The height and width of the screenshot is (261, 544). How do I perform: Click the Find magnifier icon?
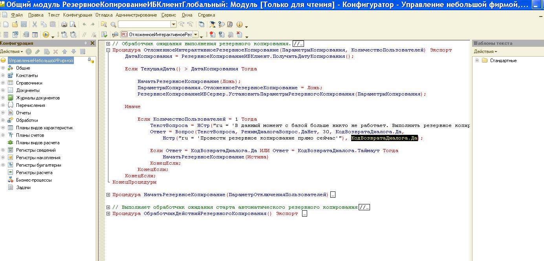pos(114,24)
